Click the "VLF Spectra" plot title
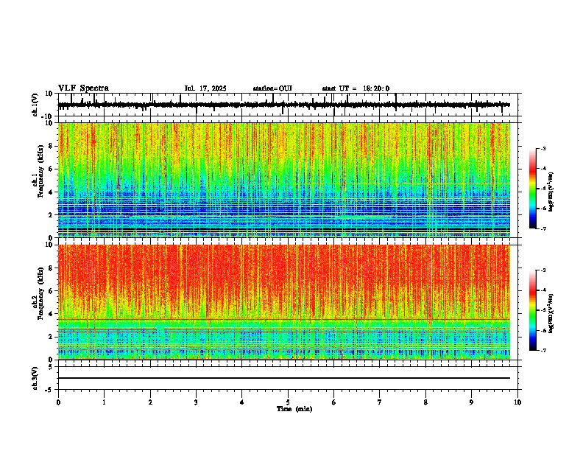 [83, 88]
